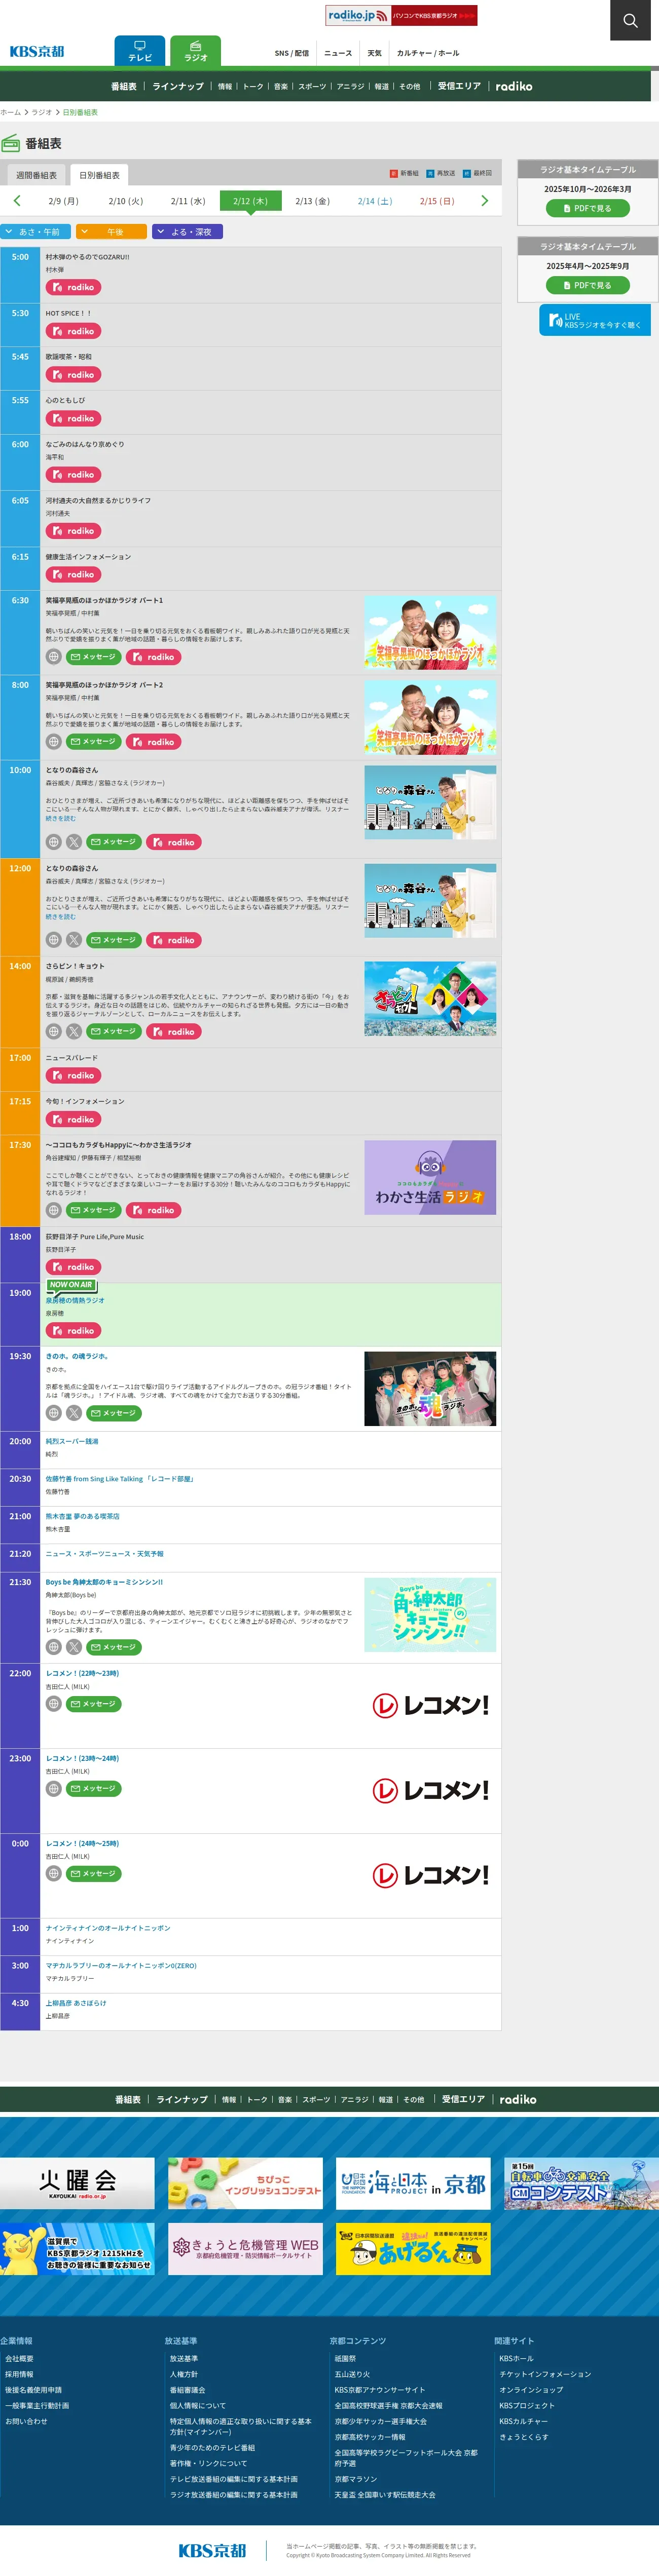Select date 2/9 (月)
The height and width of the screenshot is (2576, 659).
tap(63, 201)
